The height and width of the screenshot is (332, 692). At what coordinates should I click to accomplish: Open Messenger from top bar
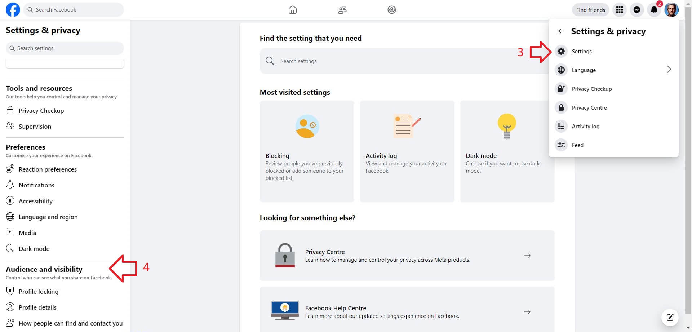(x=637, y=10)
